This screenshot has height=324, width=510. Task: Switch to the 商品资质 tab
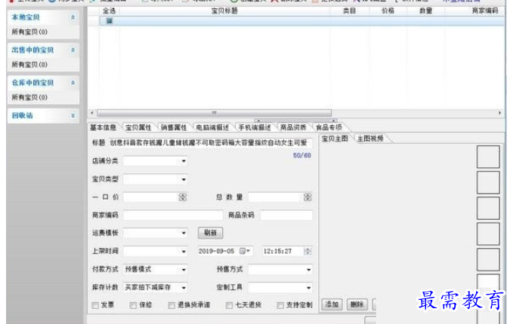tap(293, 127)
